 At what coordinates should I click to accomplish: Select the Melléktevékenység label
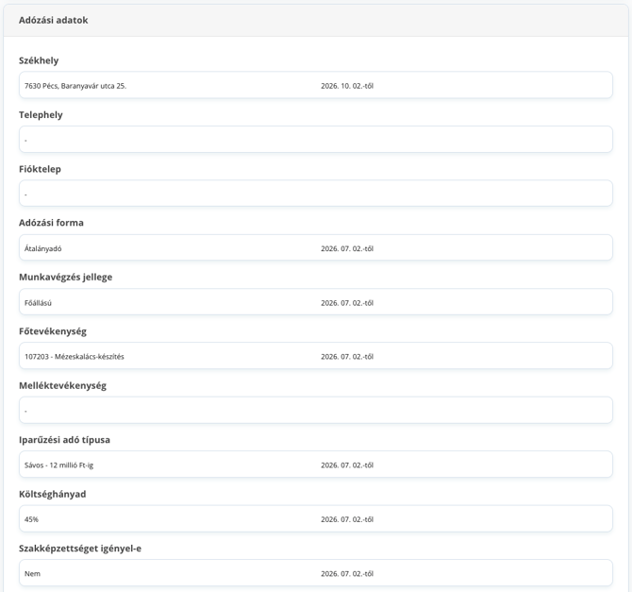point(63,386)
